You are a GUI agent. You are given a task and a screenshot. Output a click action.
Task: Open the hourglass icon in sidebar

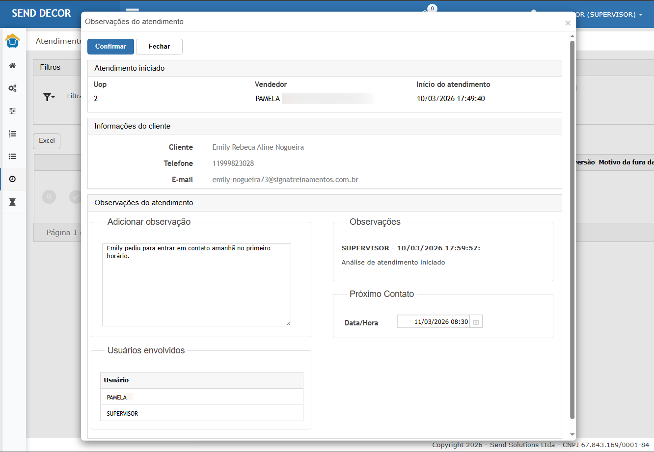[13, 202]
